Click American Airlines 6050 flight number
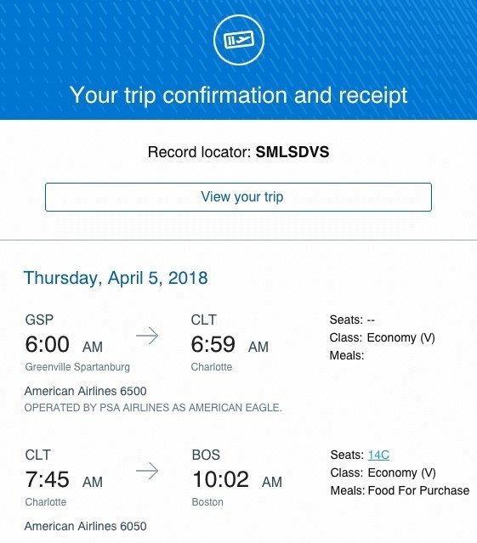Viewport: 477px width, 543px height. click(86, 526)
